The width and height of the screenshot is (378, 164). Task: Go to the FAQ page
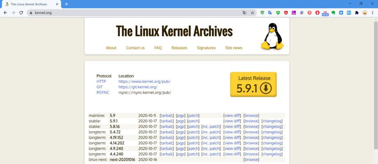158,48
